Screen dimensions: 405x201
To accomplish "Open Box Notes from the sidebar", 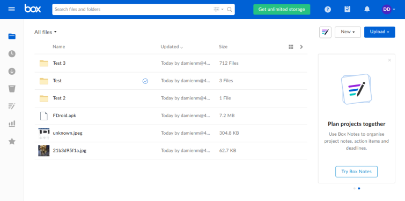I will [12, 106].
